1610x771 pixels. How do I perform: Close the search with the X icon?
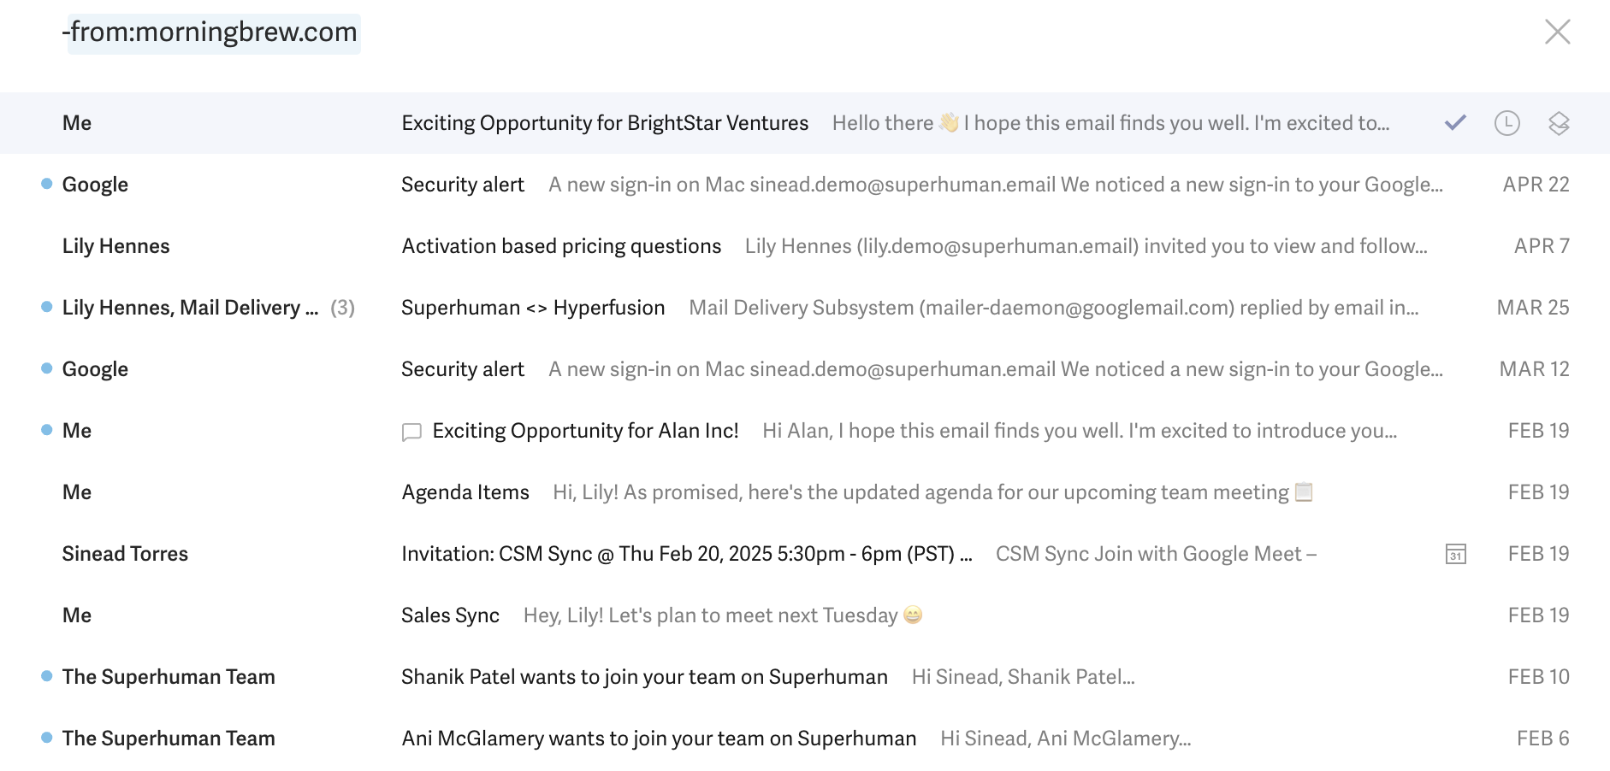(x=1557, y=32)
